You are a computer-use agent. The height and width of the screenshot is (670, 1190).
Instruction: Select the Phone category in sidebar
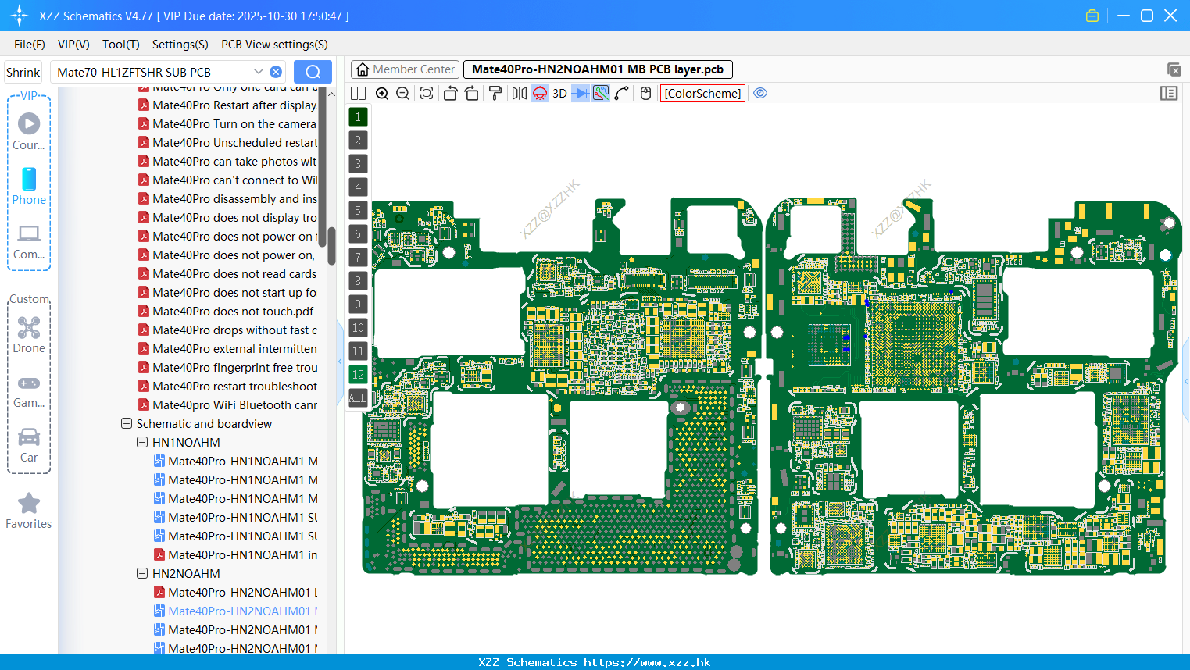29,186
